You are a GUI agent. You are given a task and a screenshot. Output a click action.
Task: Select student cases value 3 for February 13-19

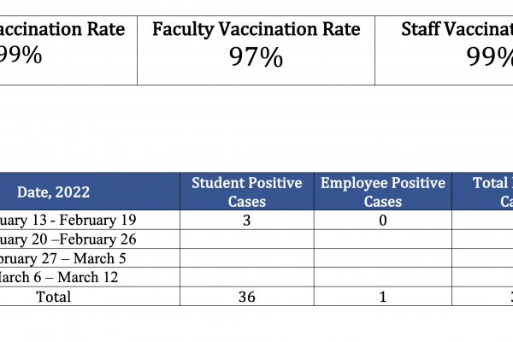point(247,221)
